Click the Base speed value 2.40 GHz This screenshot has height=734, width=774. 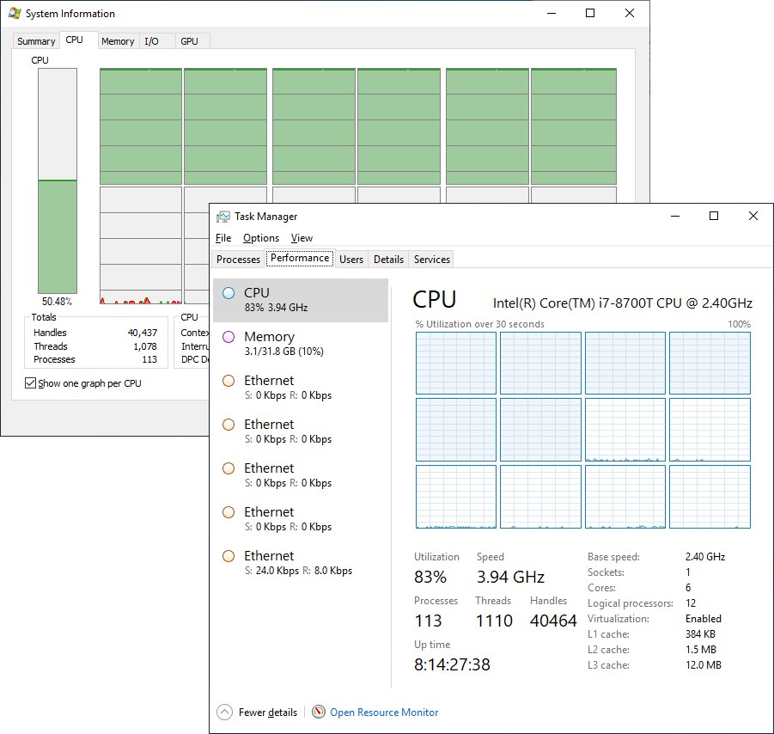705,557
